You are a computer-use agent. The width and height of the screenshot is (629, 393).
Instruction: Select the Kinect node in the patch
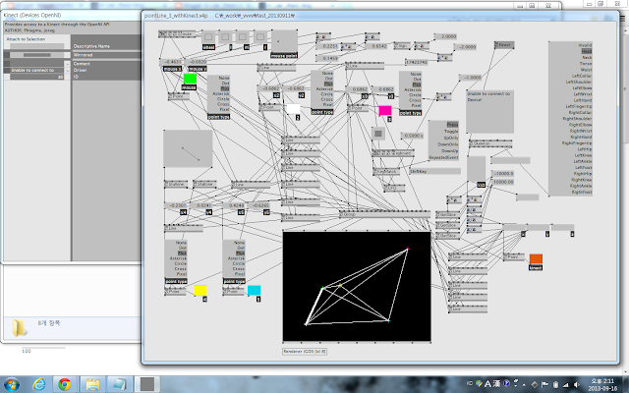504,45
